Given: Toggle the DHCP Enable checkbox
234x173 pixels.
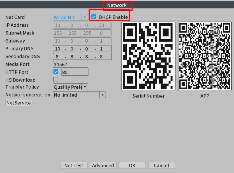Looking at the screenshot, I should point(94,17).
